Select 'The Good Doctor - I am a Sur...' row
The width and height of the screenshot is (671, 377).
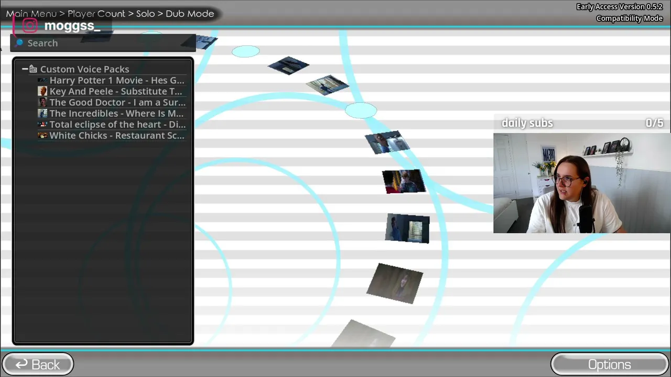point(111,102)
